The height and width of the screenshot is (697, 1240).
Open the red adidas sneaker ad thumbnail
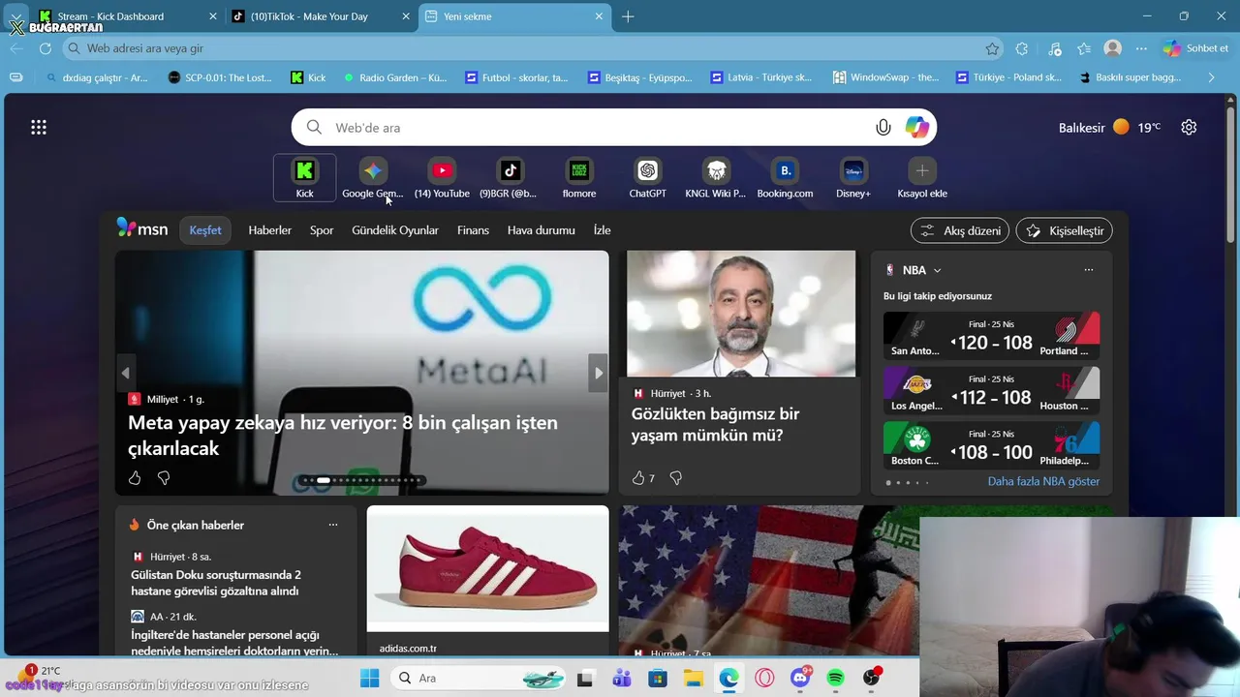tap(488, 568)
